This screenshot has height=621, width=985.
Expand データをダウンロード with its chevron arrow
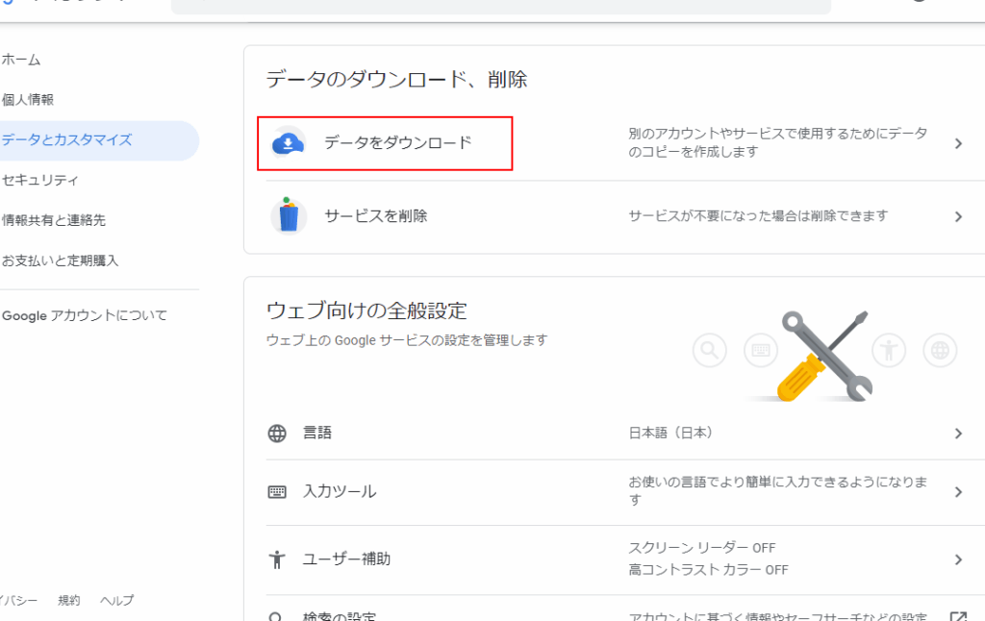(958, 143)
